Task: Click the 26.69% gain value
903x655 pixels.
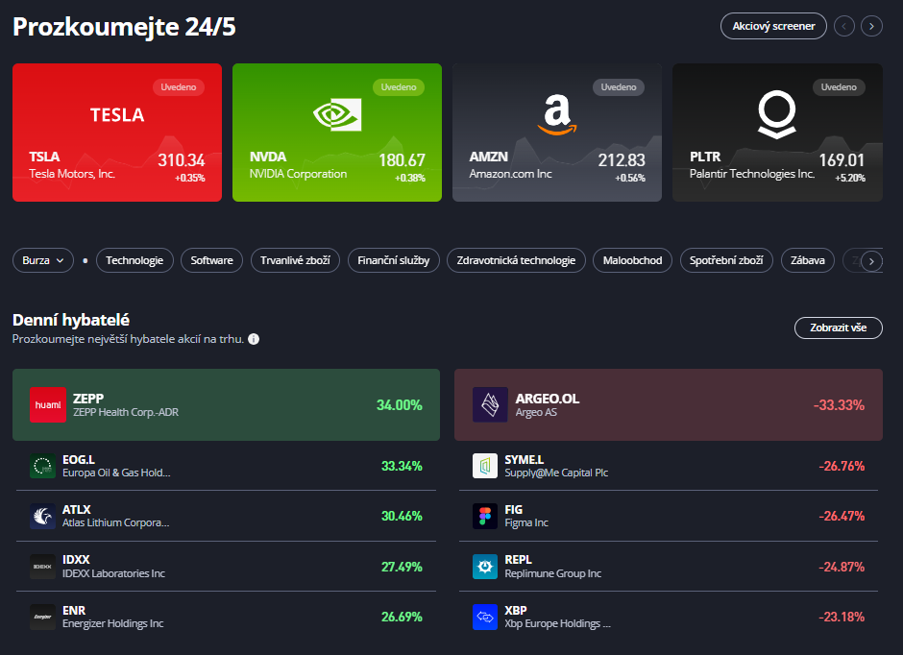Action: pos(402,617)
